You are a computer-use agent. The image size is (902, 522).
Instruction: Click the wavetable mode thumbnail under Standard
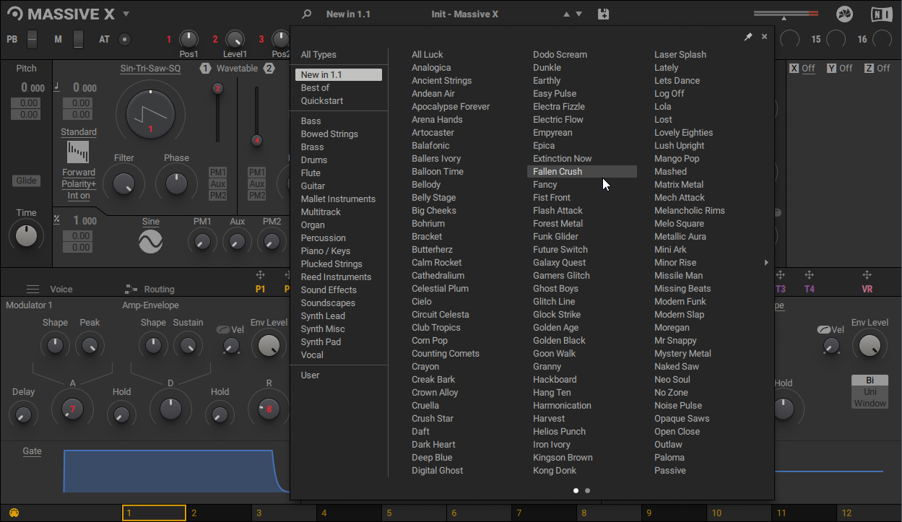(x=78, y=152)
